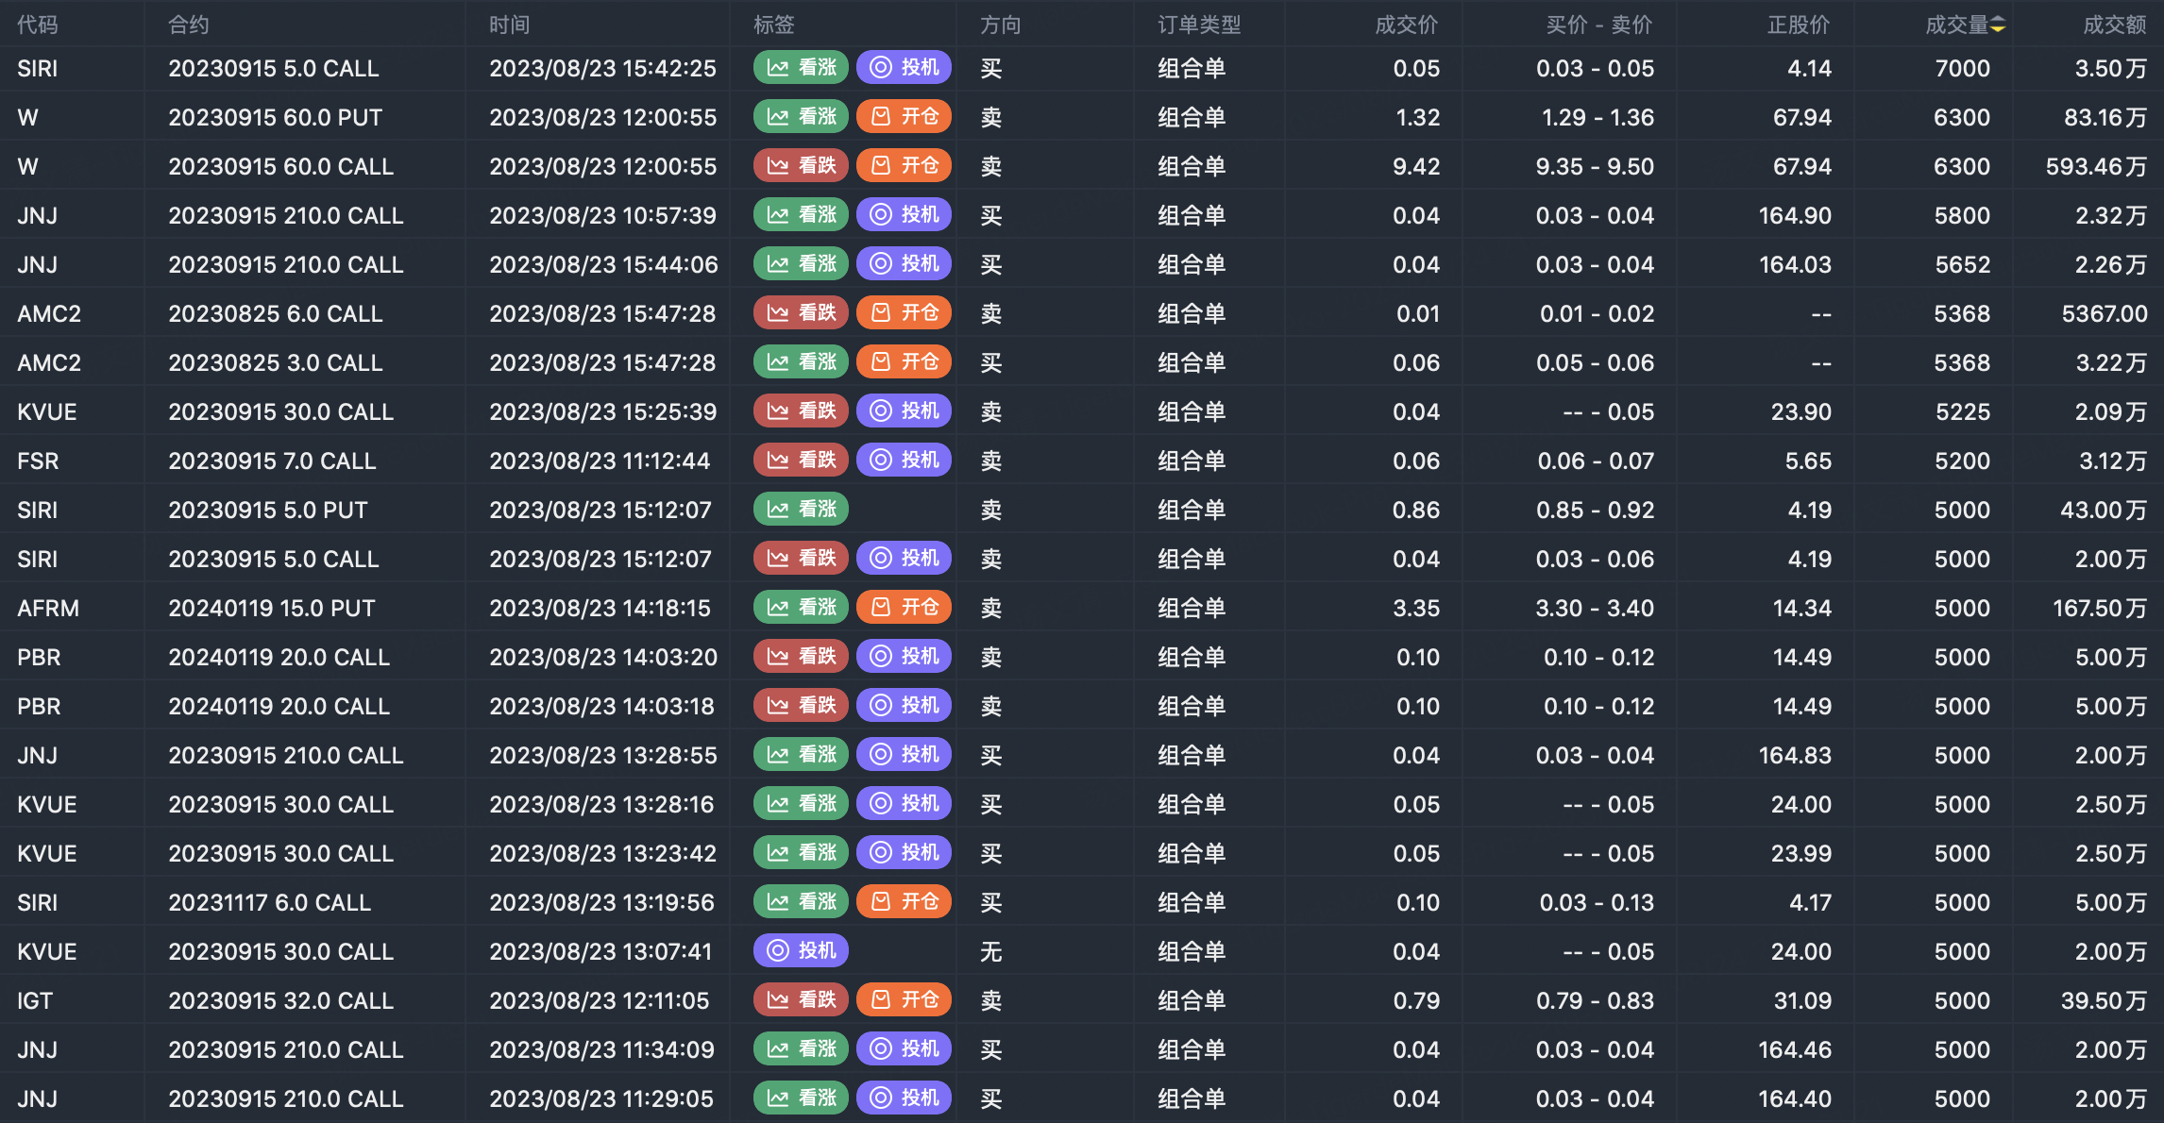The width and height of the screenshot is (2164, 1123).
Task: Sort by 成交额 column header
Action: click(x=2114, y=25)
